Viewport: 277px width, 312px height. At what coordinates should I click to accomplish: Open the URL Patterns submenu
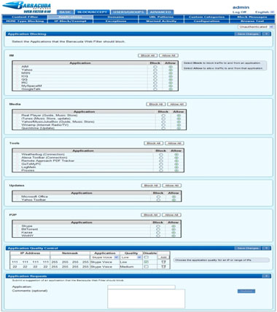pyautogui.click(x=161, y=17)
